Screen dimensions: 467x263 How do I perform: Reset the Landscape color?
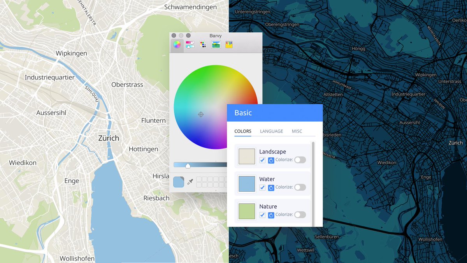pos(271,160)
